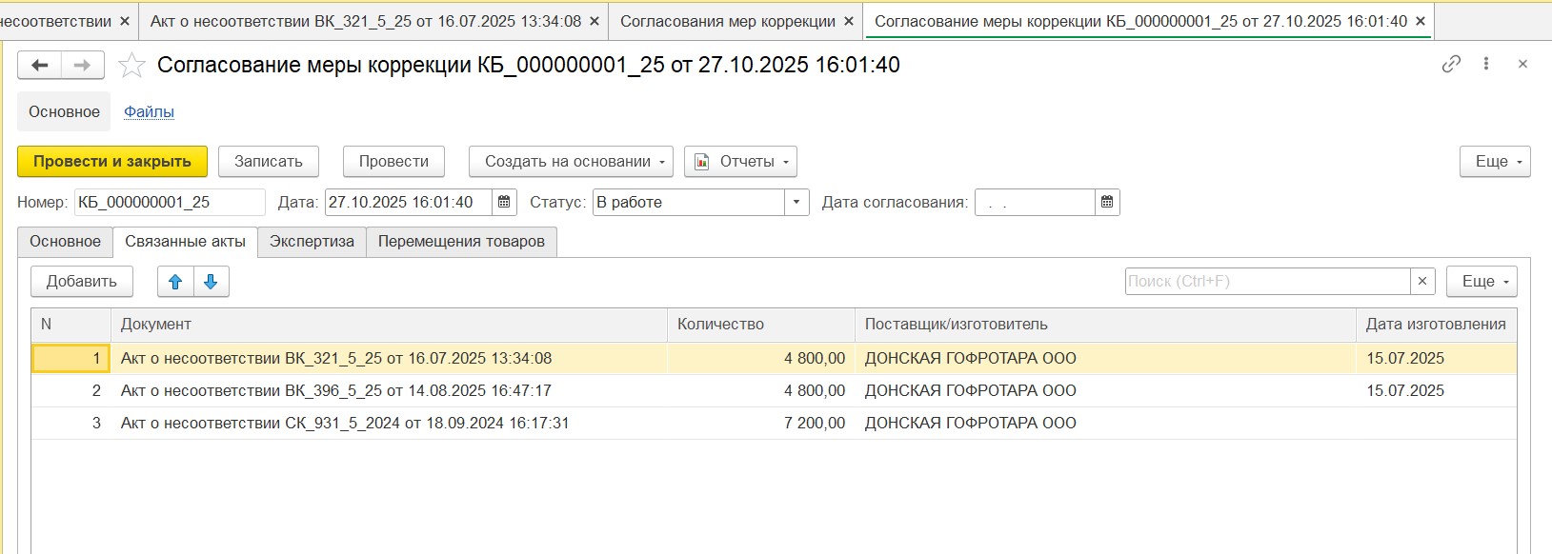Move selected row up with blue arrow
The width and height of the screenshot is (1552, 554).
click(175, 282)
